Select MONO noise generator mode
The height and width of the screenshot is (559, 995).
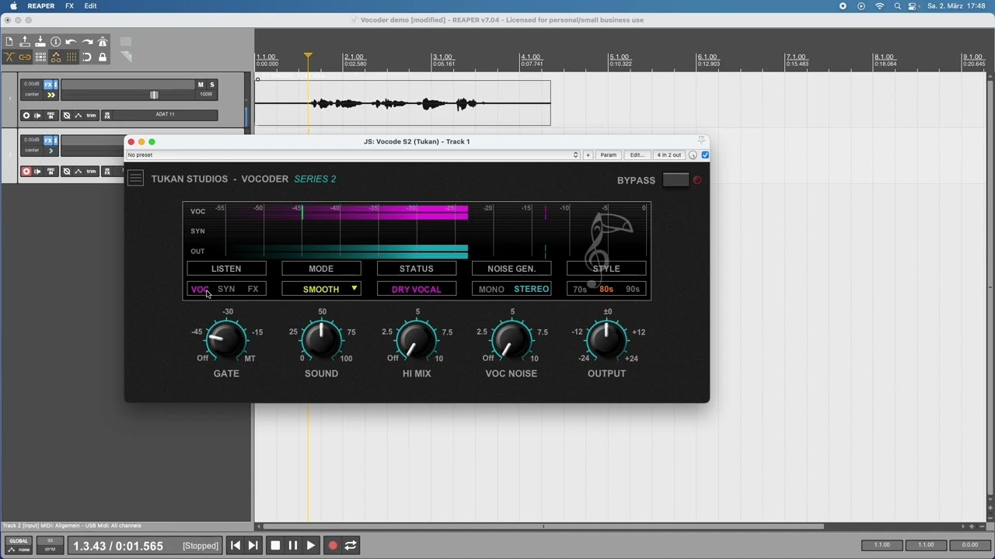[491, 289]
